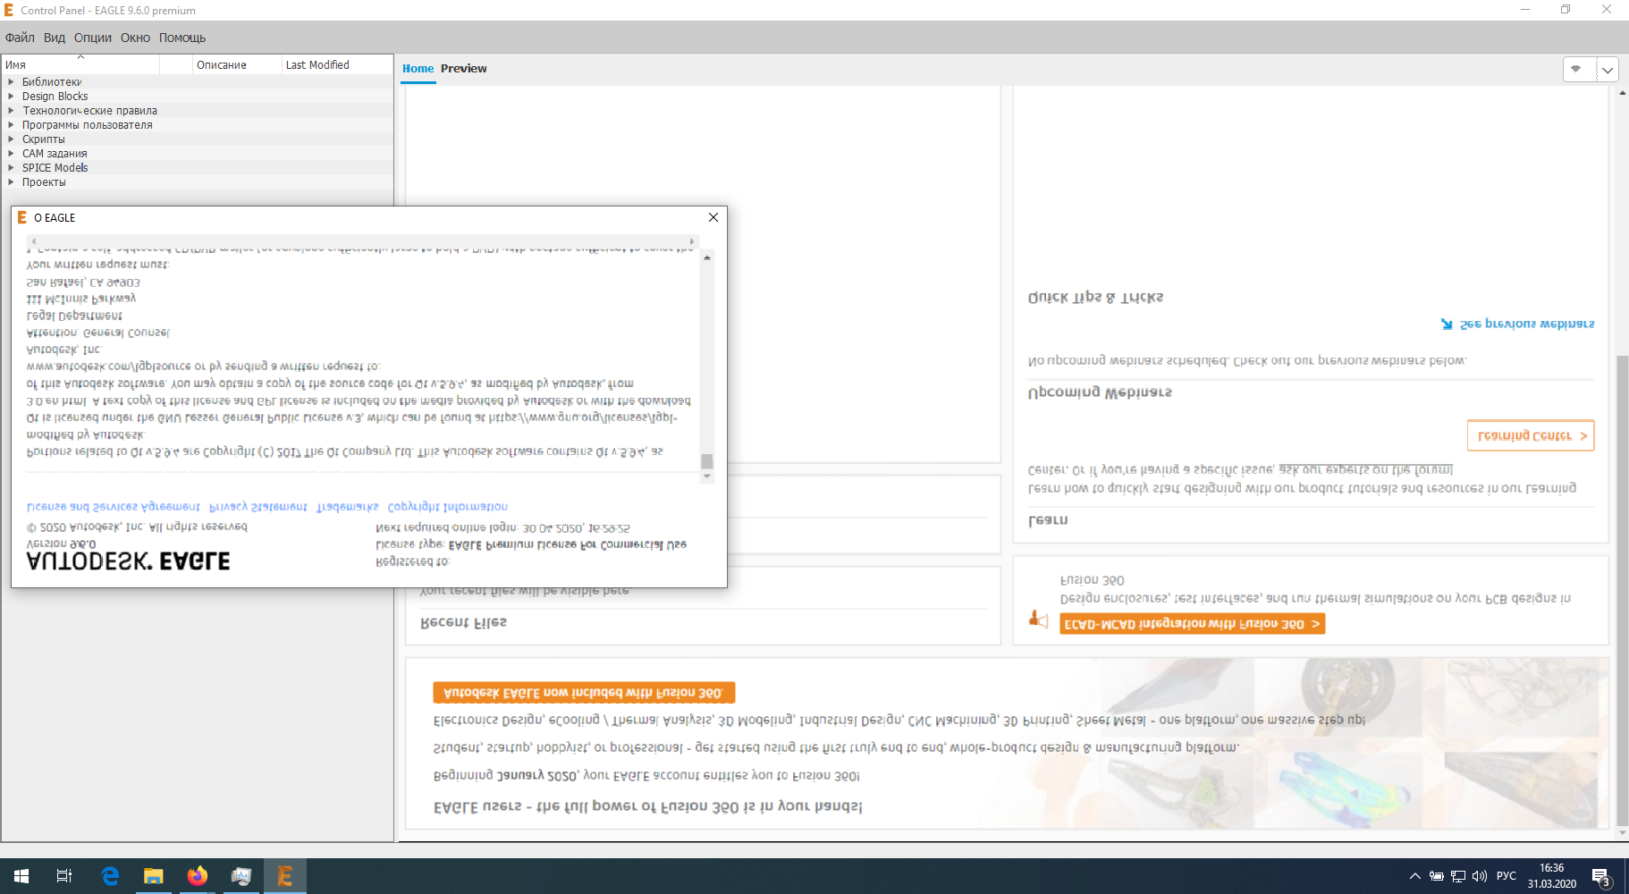Click the filter funnel icon above the Home page
This screenshot has width=1629, height=894.
tap(1577, 69)
